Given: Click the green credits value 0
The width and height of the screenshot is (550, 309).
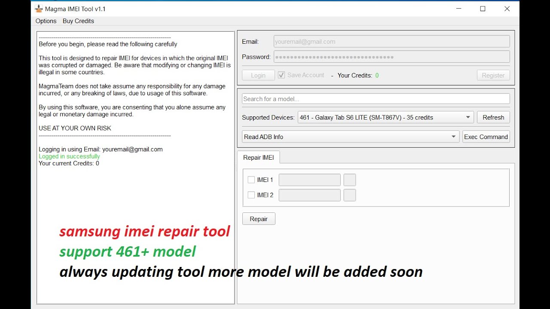Looking at the screenshot, I should (377, 76).
